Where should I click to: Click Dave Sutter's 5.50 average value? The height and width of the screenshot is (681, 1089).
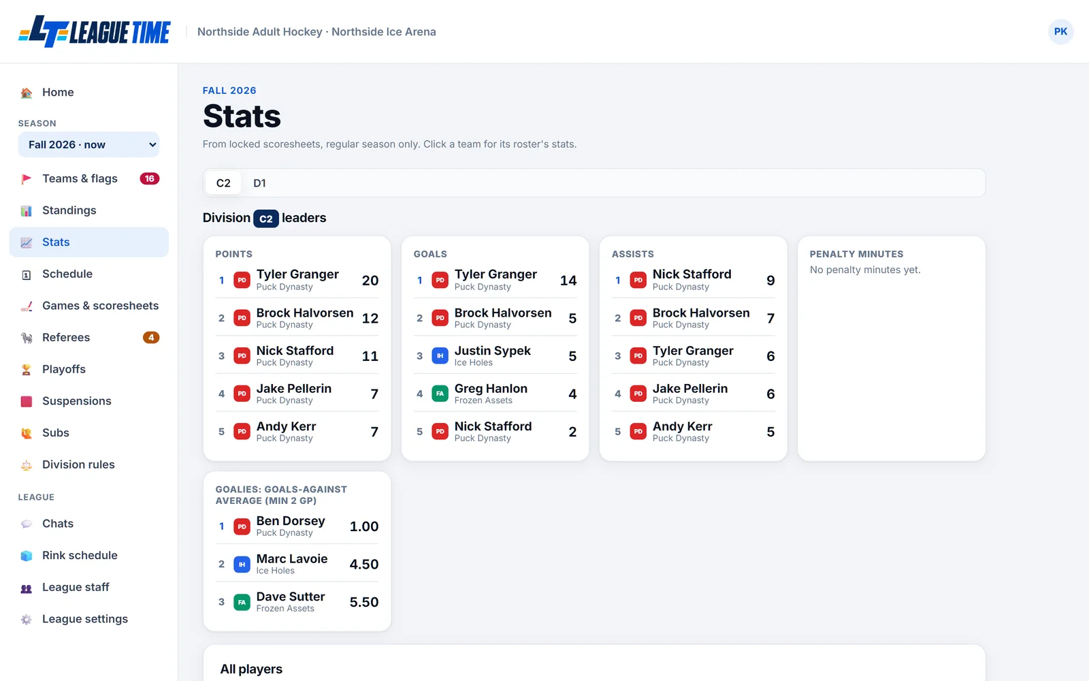[364, 602]
